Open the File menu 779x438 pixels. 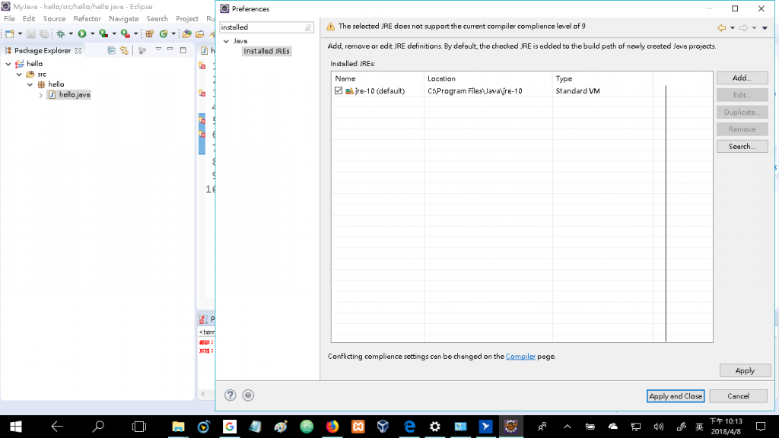(x=9, y=18)
